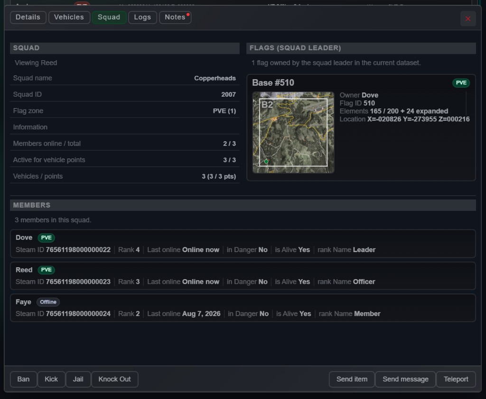The image size is (486, 399).
Task: Open the Notes tab
Action: tap(175, 18)
